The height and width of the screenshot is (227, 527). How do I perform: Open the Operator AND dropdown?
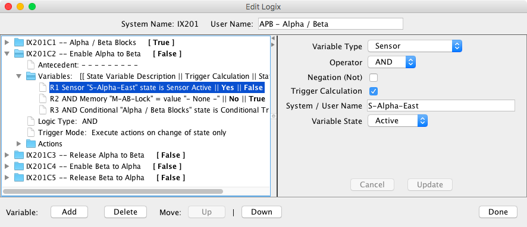click(x=391, y=62)
